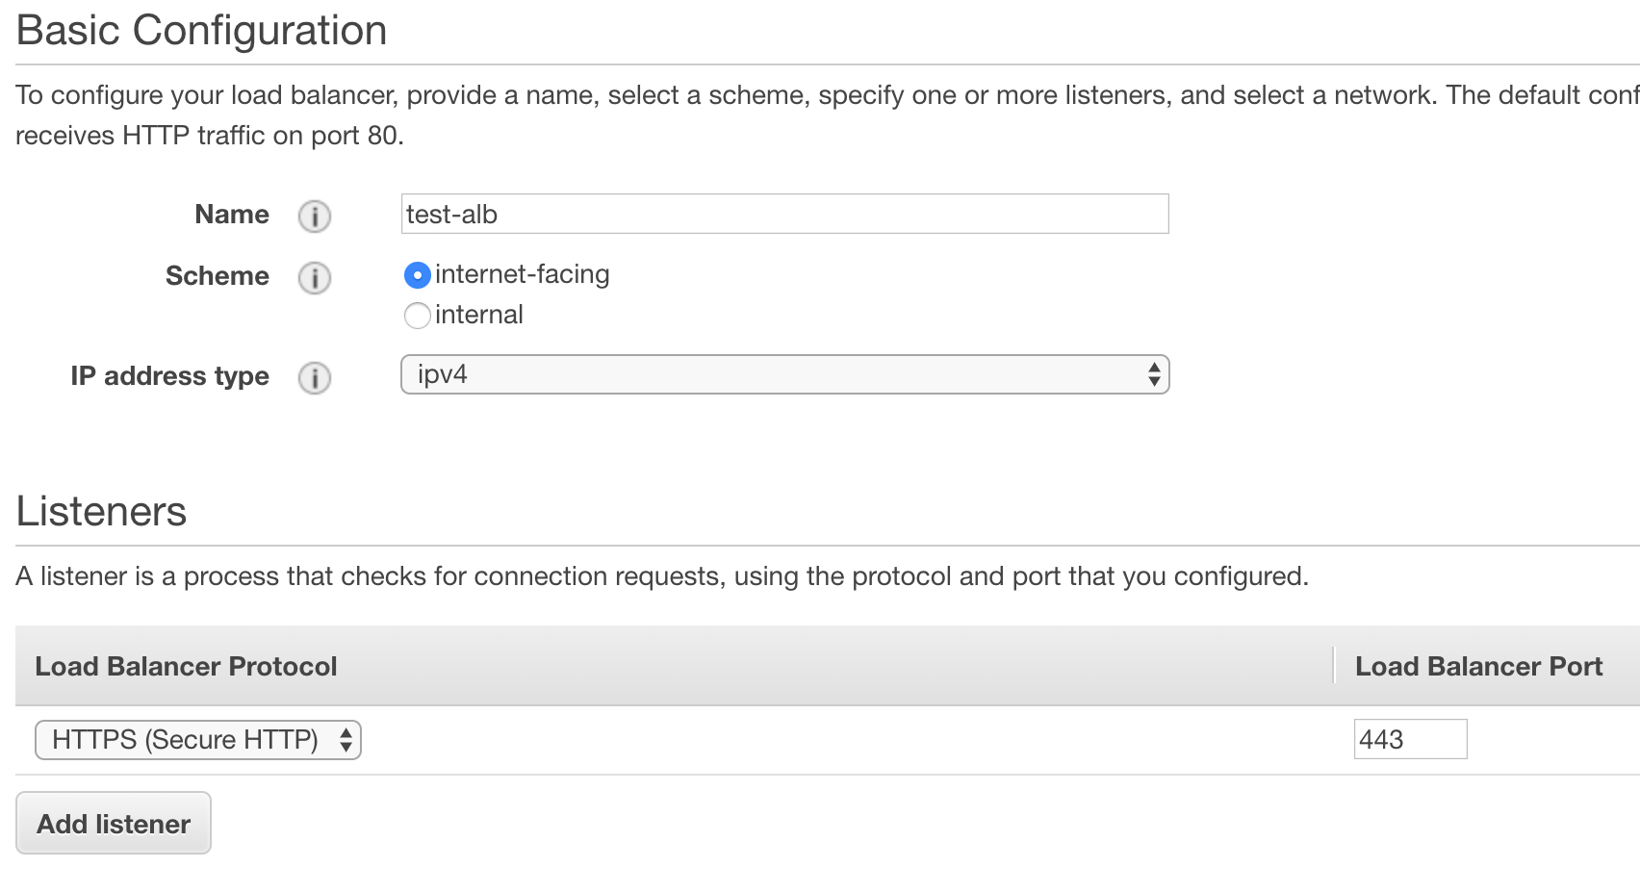Click the Add listener button
The height and width of the screenshot is (893, 1640).
point(113,823)
